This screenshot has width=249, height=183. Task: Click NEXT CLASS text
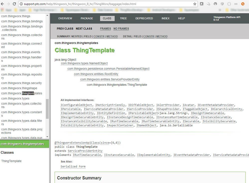pos(84,29)
